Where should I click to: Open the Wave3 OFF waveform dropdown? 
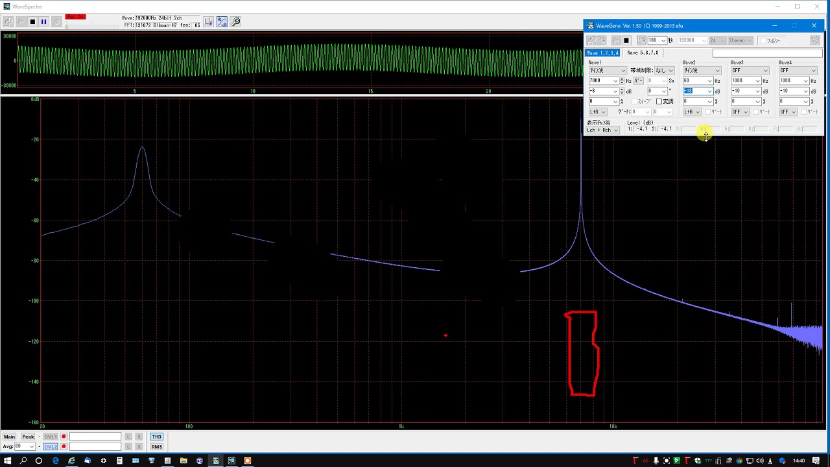click(x=750, y=71)
